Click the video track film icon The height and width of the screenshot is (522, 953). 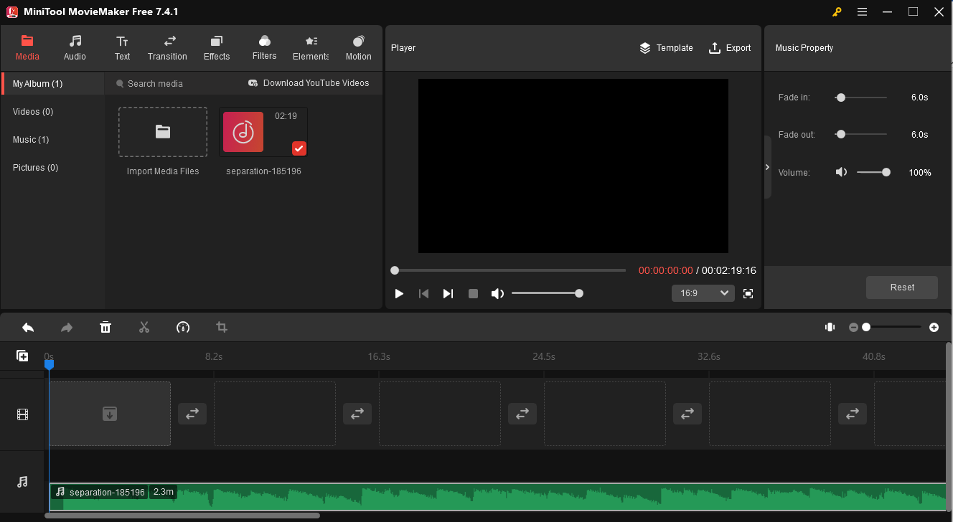23,414
